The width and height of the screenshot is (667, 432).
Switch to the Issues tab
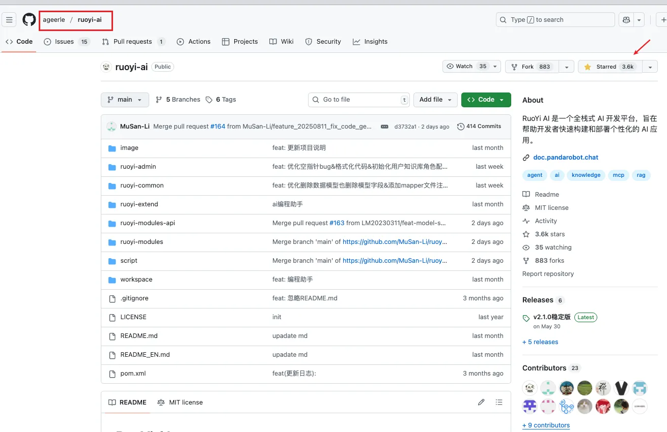pyautogui.click(x=66, y=42)
